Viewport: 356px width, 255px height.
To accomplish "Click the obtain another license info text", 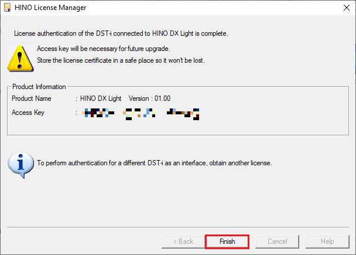I will pyautogui.click(x=155, y=163).
